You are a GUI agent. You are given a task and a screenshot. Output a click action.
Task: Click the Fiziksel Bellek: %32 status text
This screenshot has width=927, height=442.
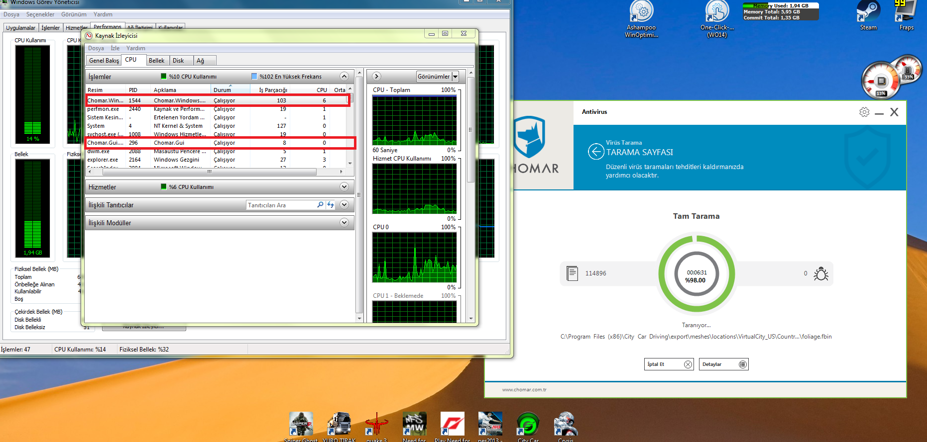pos(144,350)
